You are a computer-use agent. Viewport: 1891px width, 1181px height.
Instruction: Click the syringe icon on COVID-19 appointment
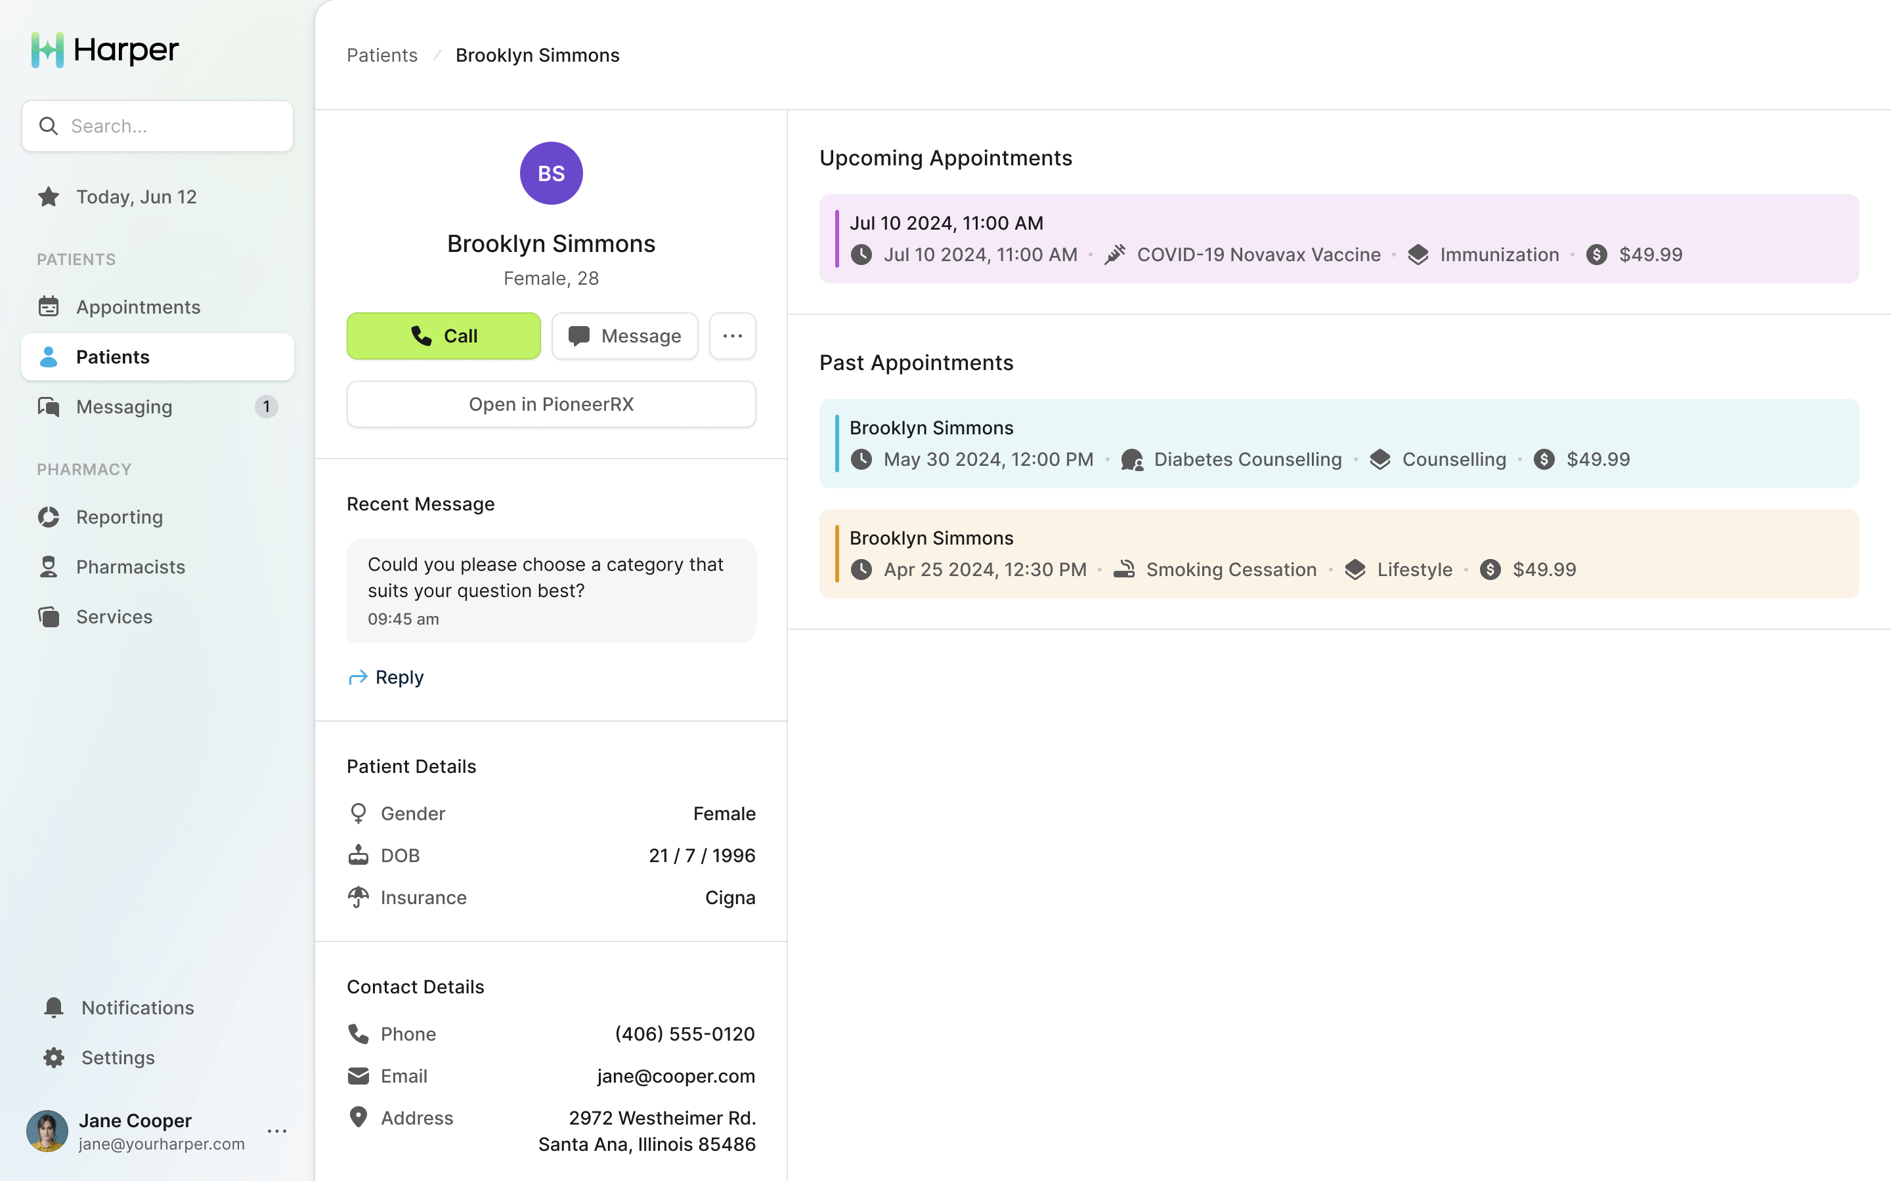[1115, 255]
